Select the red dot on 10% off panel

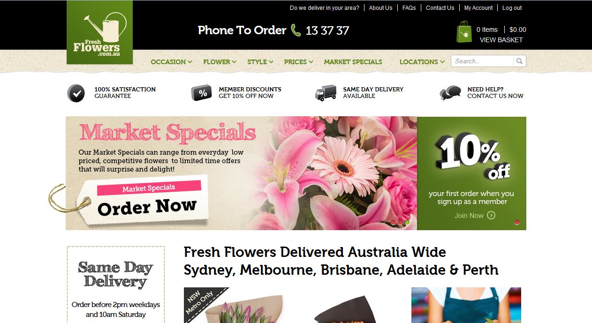point(517,223)
